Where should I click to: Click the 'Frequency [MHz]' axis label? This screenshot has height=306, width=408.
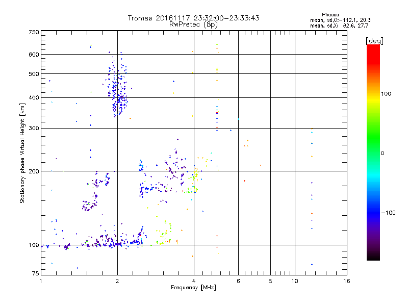tap(193, 288)
